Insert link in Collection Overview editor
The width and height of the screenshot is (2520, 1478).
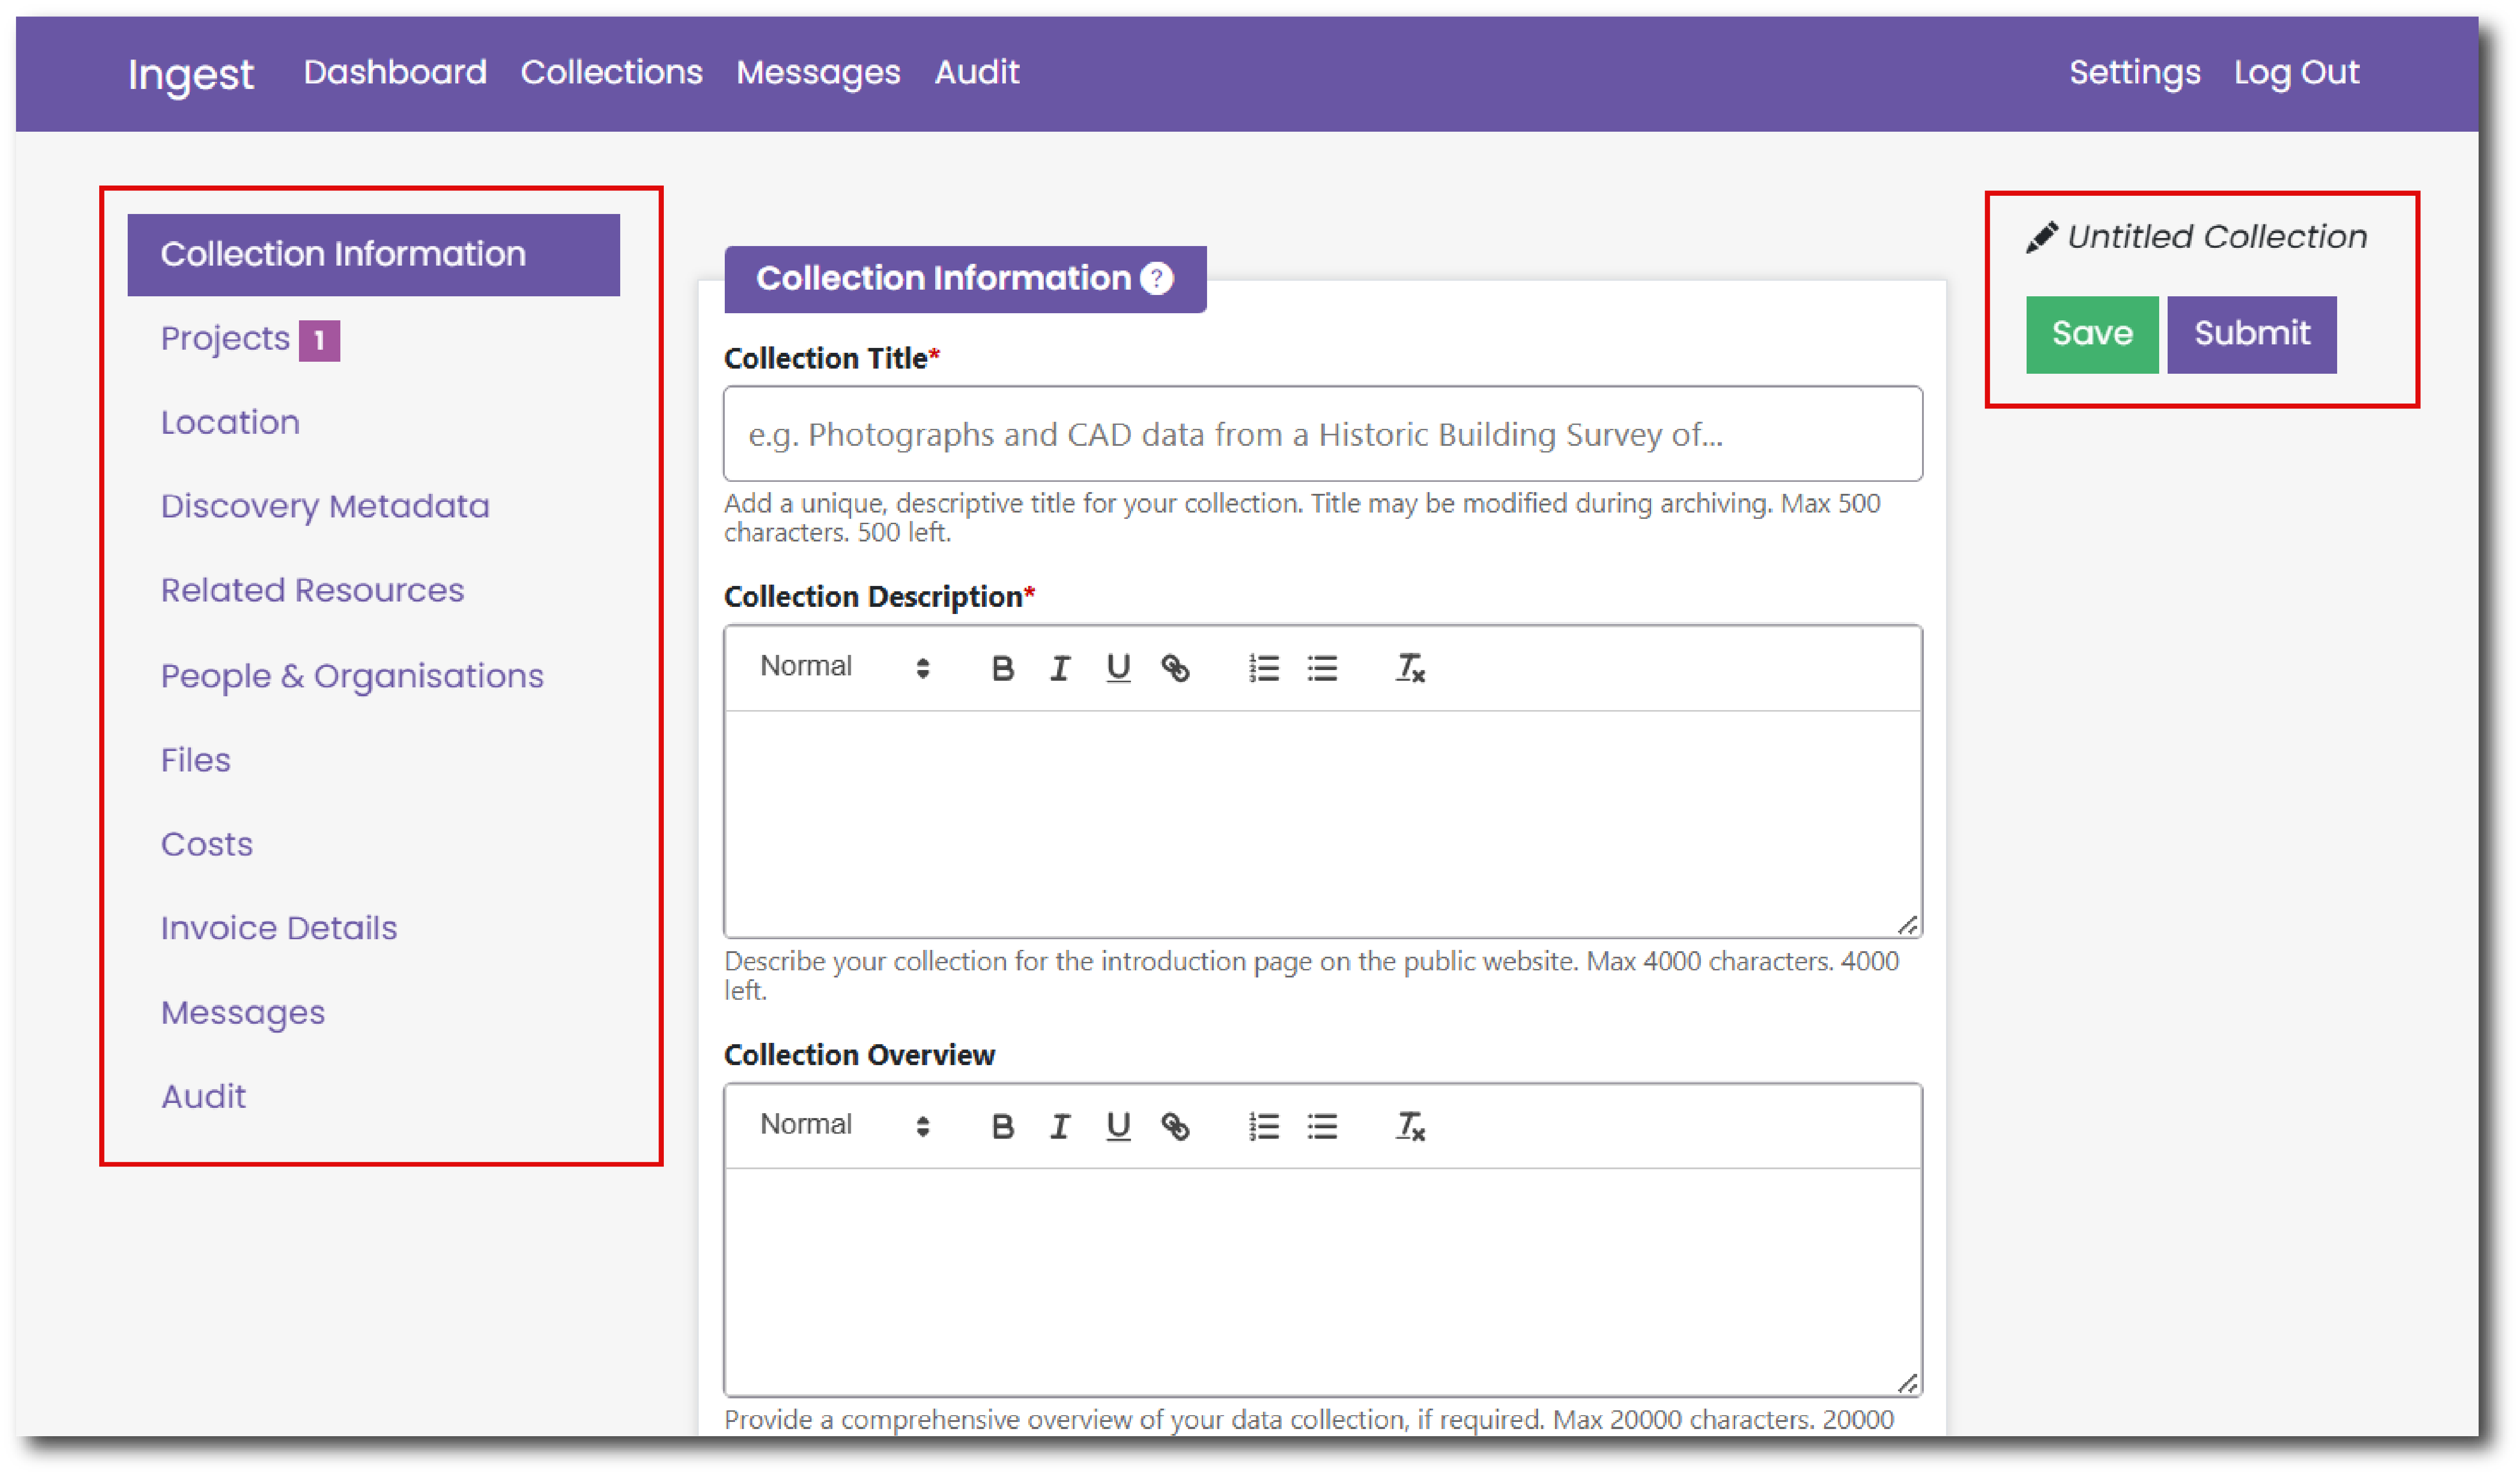[1175, 1127]
